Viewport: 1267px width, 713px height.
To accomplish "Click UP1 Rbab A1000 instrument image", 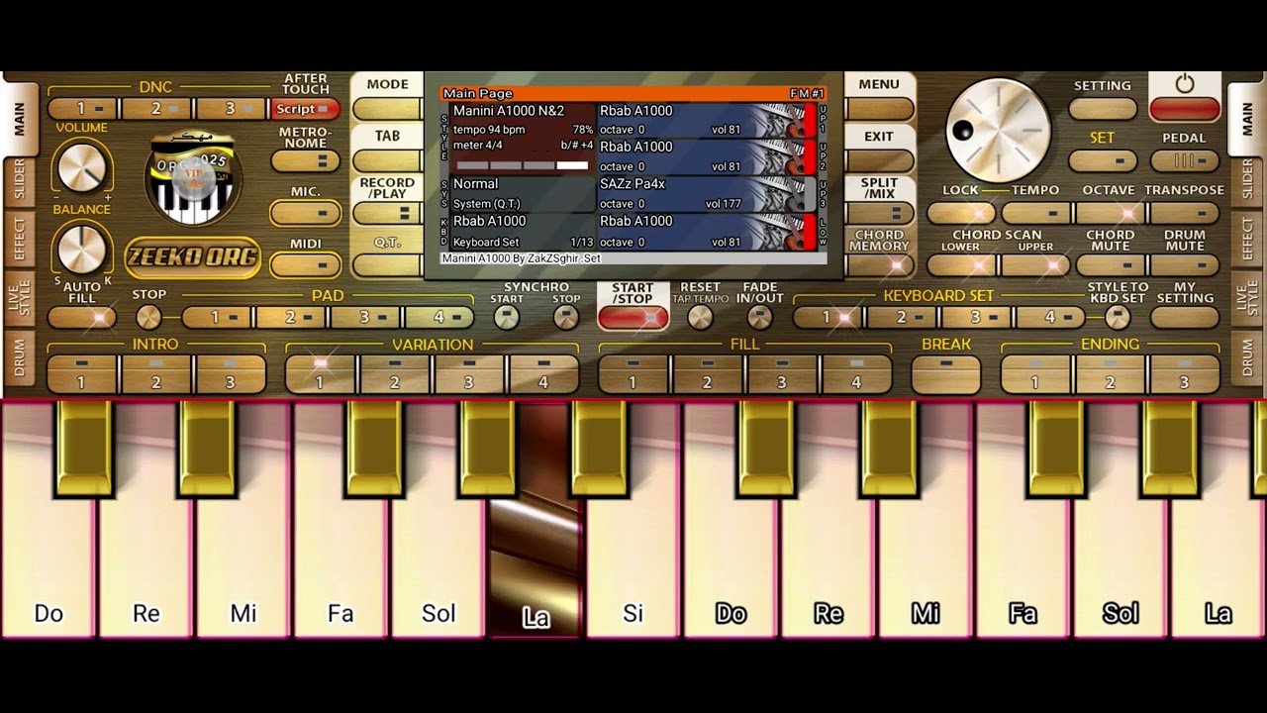I will 777,120.
